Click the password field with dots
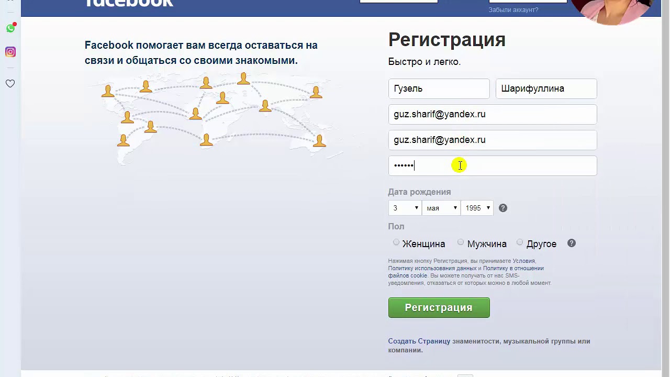The width and height of the screenshot is (670, 377). (493, 165)
